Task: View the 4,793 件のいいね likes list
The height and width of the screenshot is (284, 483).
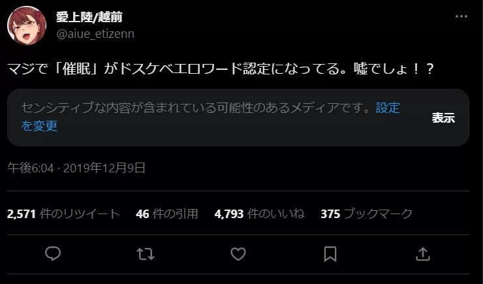Action: click(x=259, y=213)
